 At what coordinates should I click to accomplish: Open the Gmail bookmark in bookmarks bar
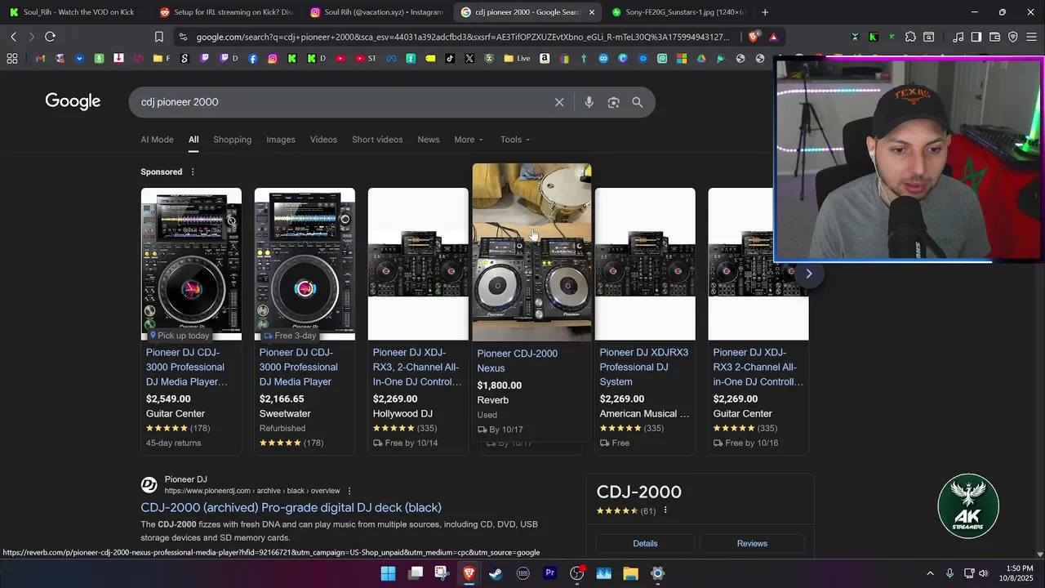[40, 58]
